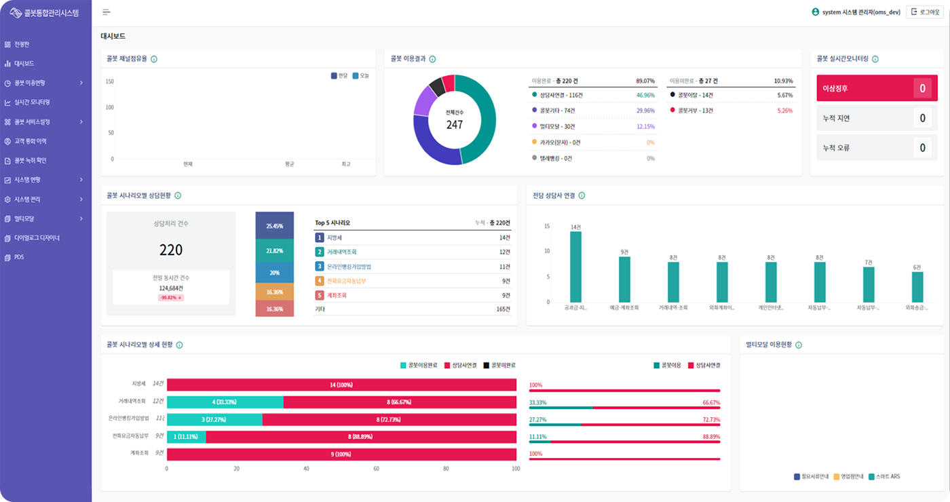950x502 pixels.
Task: Click the teal 콜봇이용완료 segment of 거래내역조회 bar
Action: [x=225, y=402]
